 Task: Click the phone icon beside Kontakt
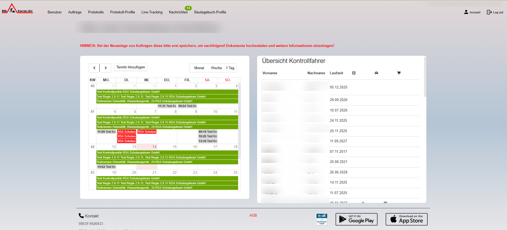(x=81, y=216)
